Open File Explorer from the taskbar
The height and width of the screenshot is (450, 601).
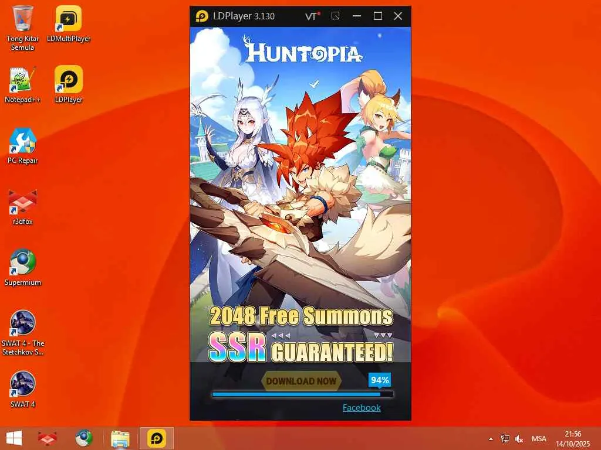tap(120, 438)
